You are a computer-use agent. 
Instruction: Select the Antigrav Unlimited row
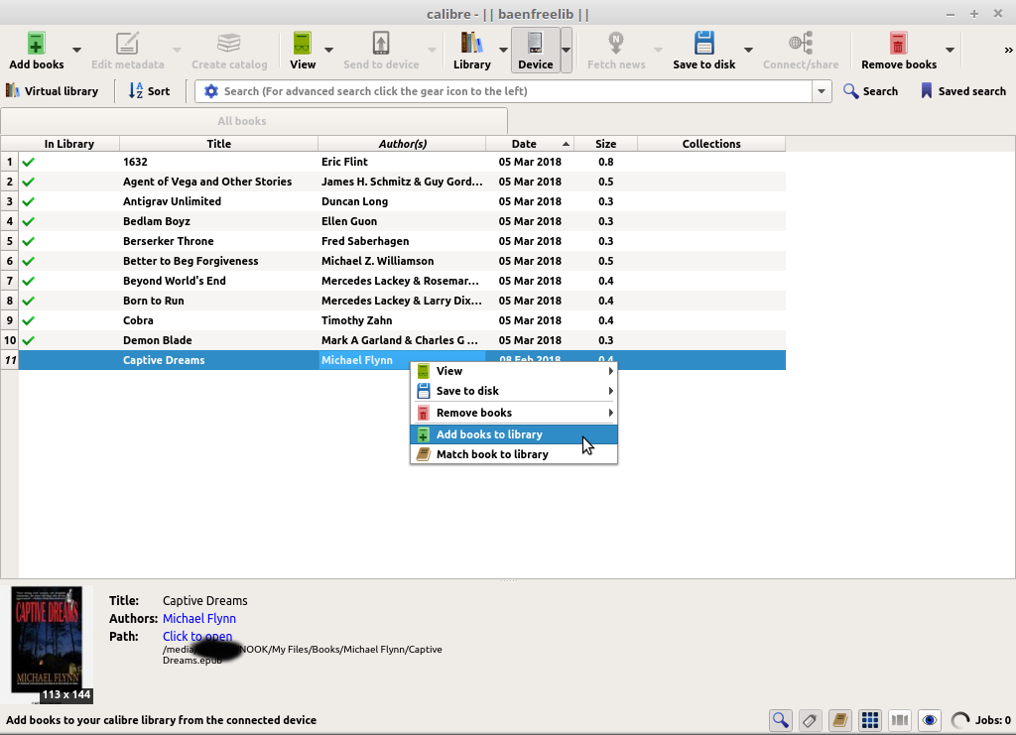point(402,201)
